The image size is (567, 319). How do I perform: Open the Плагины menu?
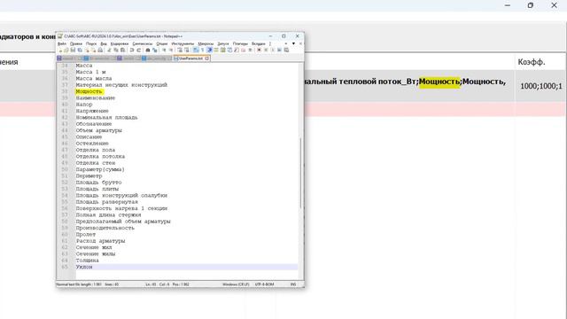tap(240, 43)
